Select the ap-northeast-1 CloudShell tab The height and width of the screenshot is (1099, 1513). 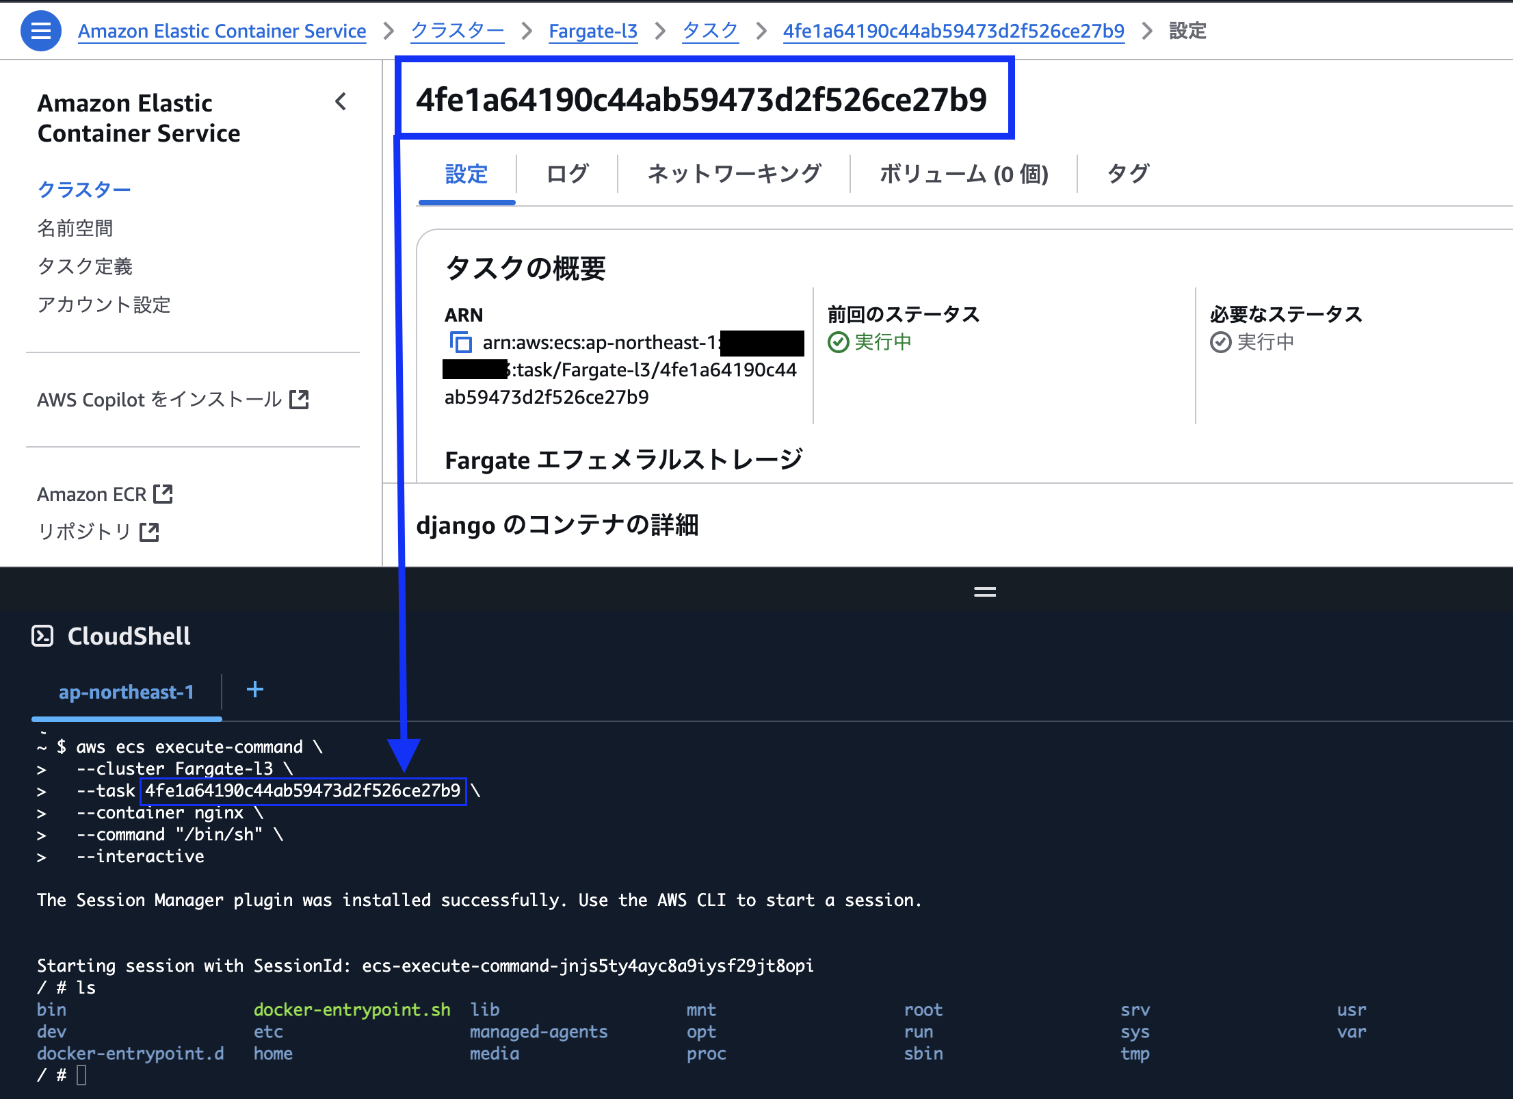pos(127,692)
